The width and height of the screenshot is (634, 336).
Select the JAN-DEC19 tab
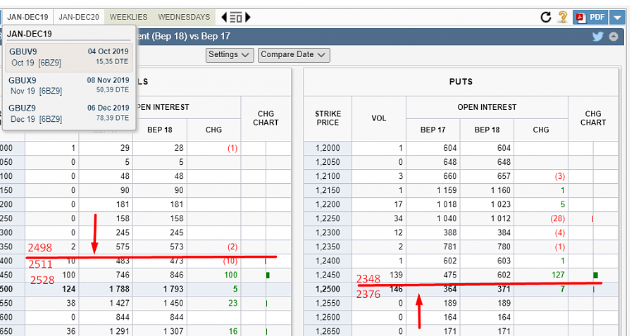pos(27,17)
